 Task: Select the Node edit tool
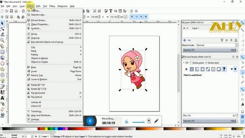[x=2, y=29]
